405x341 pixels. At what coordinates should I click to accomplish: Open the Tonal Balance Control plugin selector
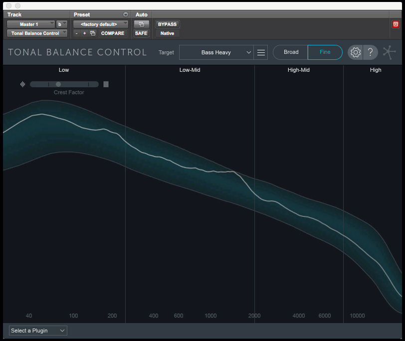[x=37, y=33]
